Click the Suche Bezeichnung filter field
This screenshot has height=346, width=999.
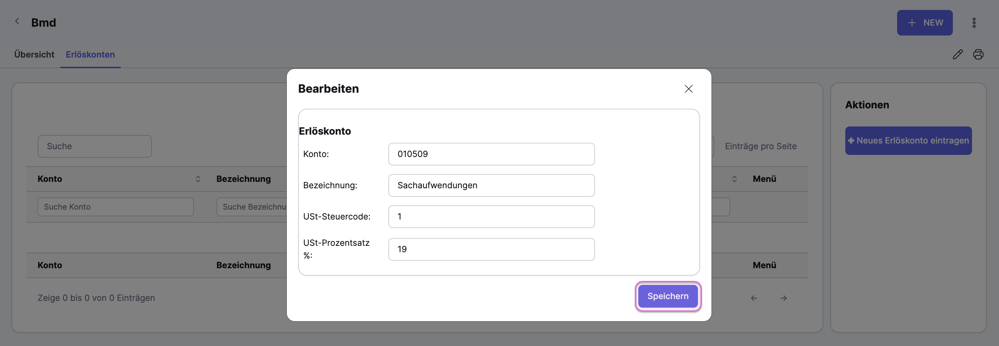pyautogui.click(x=251, y=207)
